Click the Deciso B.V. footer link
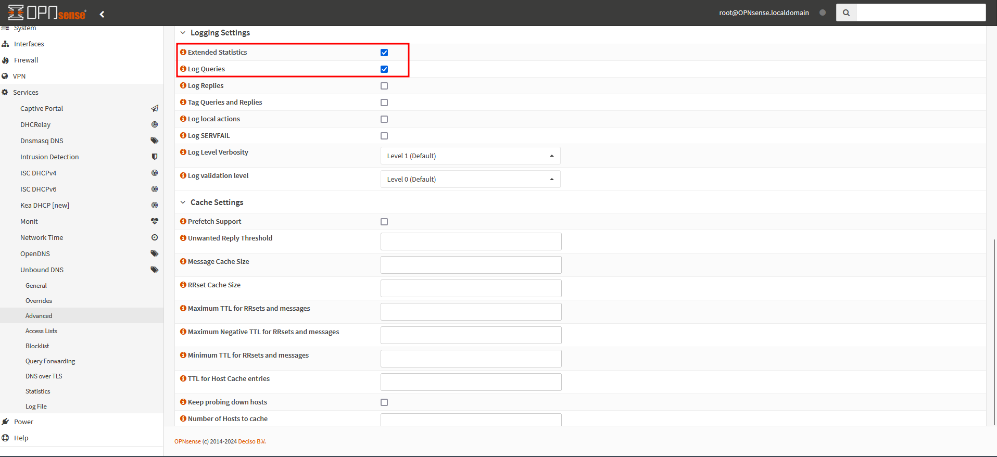 point(251,441)
